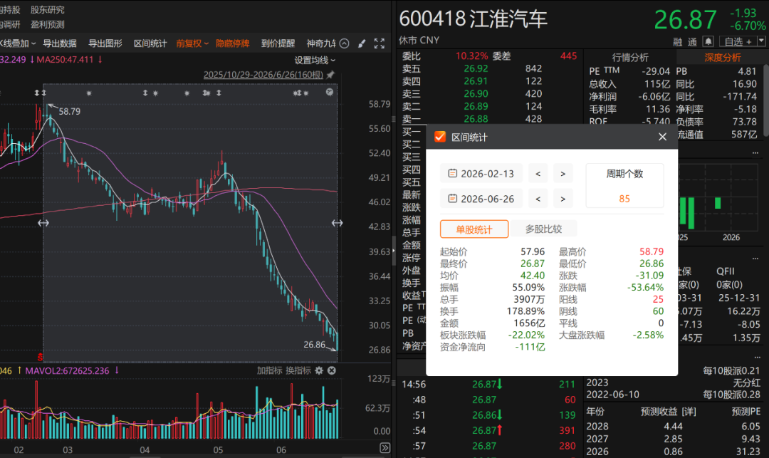Image resolution: width=769 pixels, height=458 pixels.
Task: Click the 2025/10/29-2026/6/26(160根) range link
Action: pyautogui.click(x=263, y=75)
